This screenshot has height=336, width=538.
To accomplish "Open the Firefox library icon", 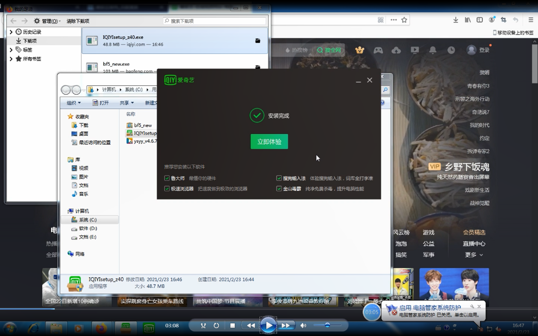I will click(468, 20).
